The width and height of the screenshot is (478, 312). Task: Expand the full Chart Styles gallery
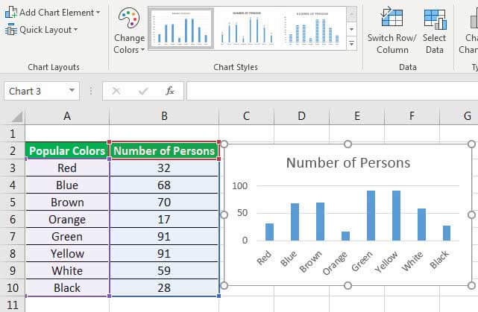(351, 43)
